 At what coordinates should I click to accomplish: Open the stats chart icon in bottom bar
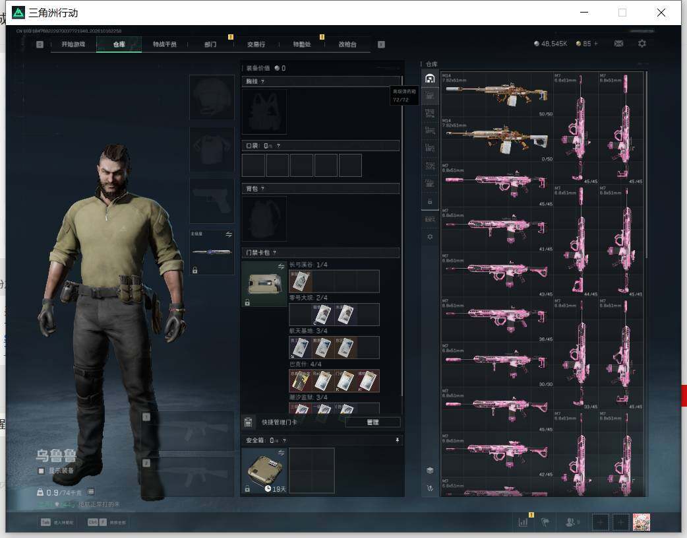[x=523, y=522]
